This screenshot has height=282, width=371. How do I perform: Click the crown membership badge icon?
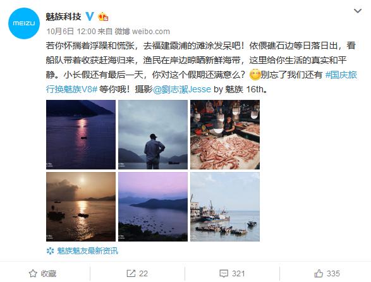point(103,16)
